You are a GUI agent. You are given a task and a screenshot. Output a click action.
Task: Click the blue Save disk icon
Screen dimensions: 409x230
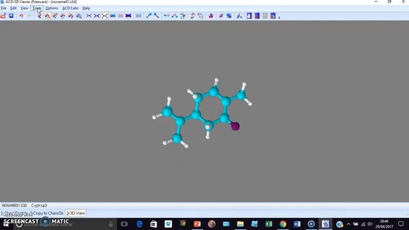pos(11,16)
